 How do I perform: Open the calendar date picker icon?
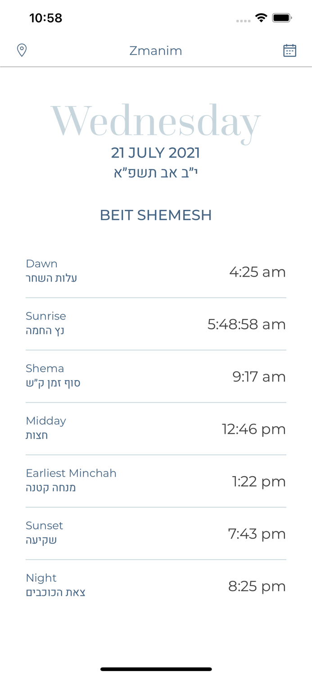pos(289,51)
